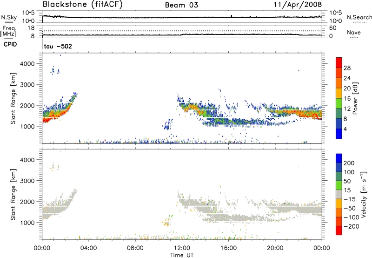Click the 'Beam 03' heading
The width and height of the screenshot is (372, 258).
181,5
